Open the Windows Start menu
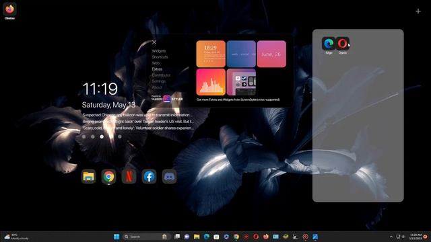431x242 pixels. (117, 237)
